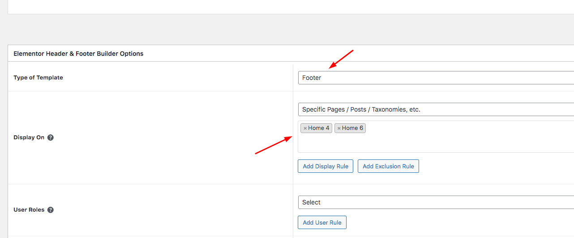This screenshot has height=238, width=574.
Task: Click the Elementor Header & Footer Builder Options heading
Action: point(78,54)
